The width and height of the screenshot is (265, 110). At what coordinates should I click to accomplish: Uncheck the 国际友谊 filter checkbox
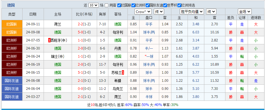148,5
